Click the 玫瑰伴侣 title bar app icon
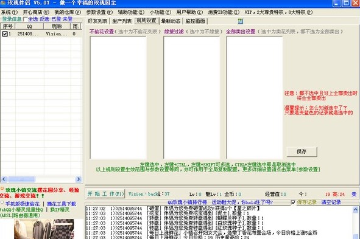360x239 pixels. tap(3, 3)
